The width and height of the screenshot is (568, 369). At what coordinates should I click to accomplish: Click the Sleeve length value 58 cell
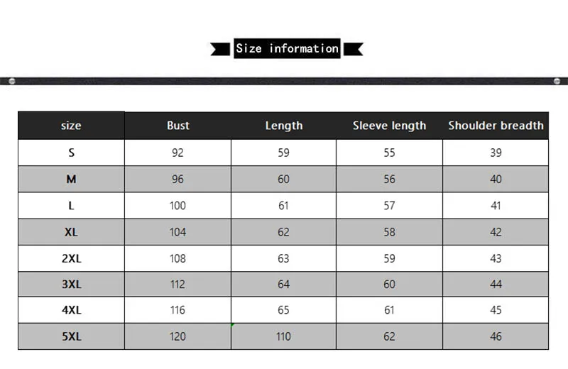click(x=389, y=232)
